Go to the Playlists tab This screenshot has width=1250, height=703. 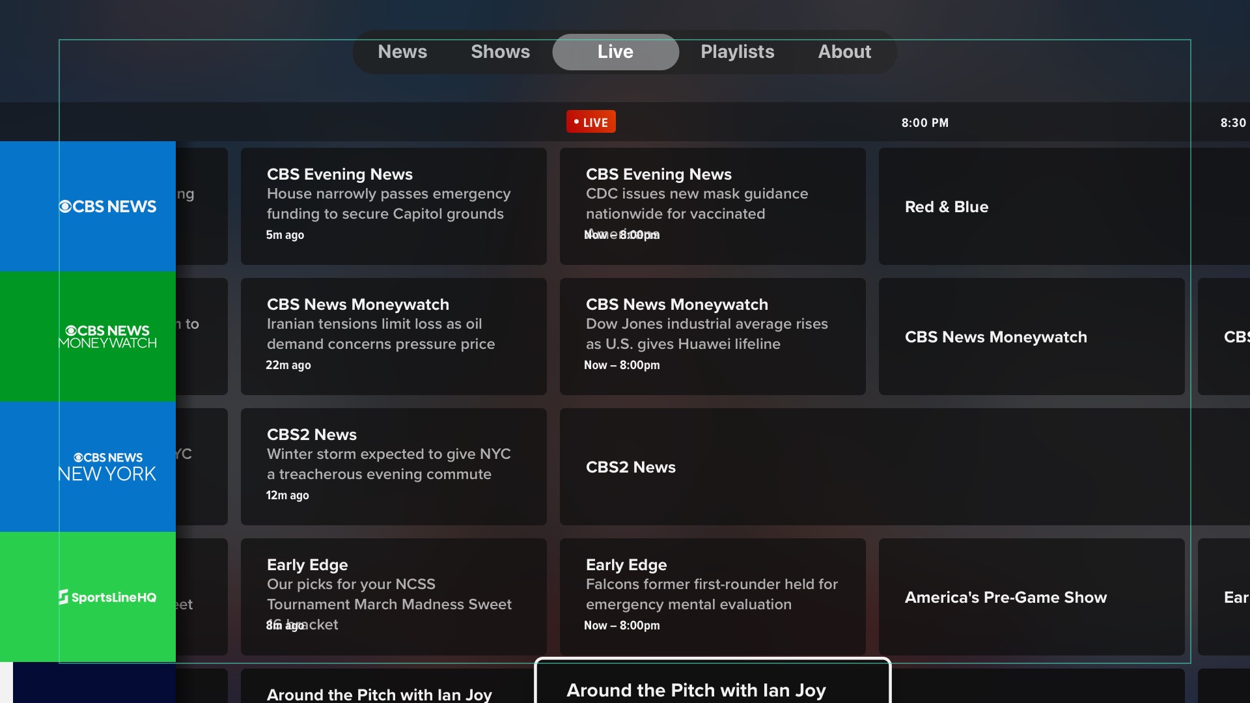pos(738,51)
